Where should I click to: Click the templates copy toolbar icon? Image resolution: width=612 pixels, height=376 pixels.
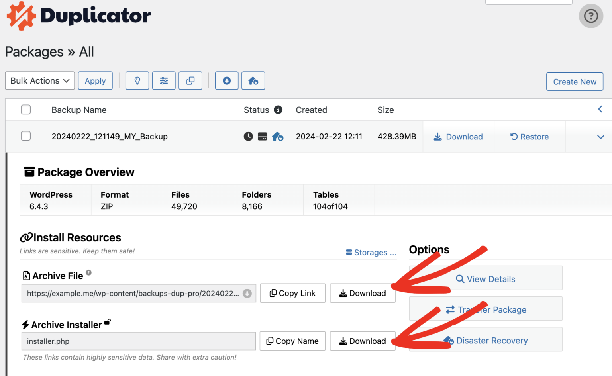click(190, 81)
